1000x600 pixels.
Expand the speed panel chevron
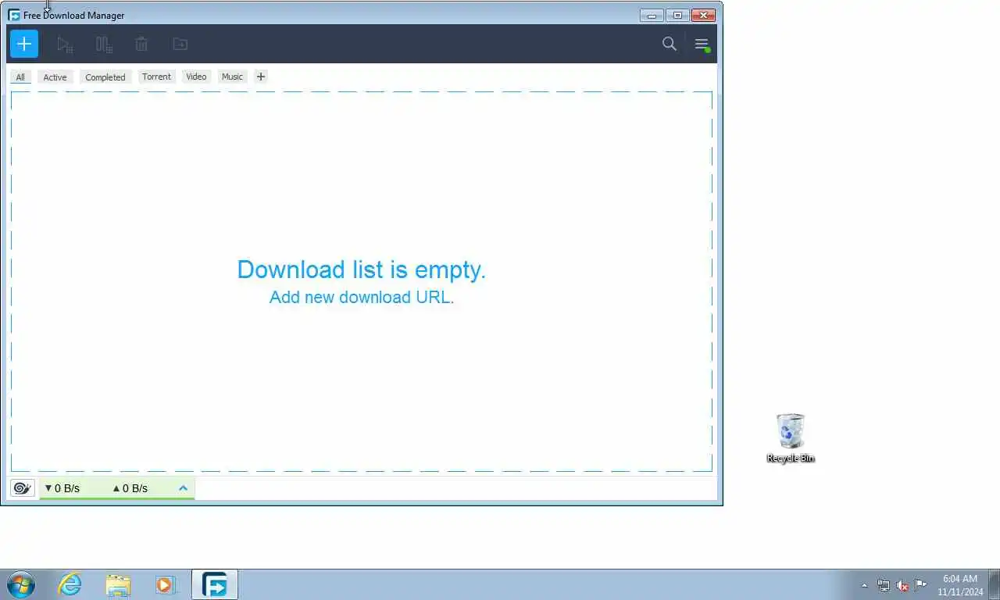[184, 488]
